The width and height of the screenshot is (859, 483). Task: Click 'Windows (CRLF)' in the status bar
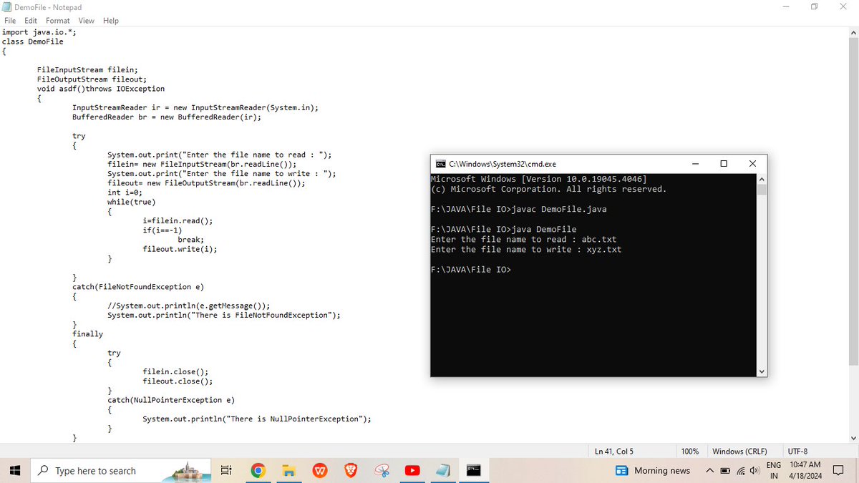pyautogui.click(x=739, y=452)
